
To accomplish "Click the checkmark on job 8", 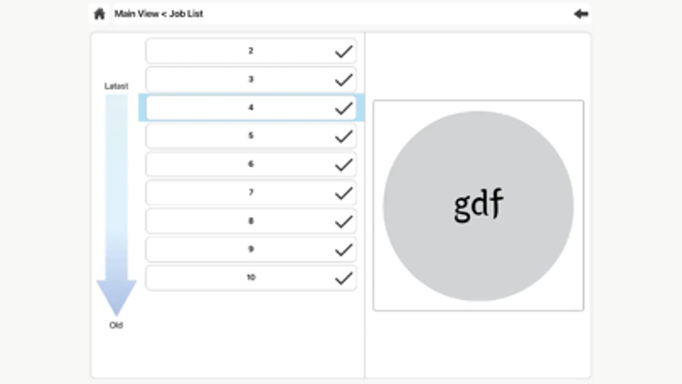I will [x=343, y=221].
